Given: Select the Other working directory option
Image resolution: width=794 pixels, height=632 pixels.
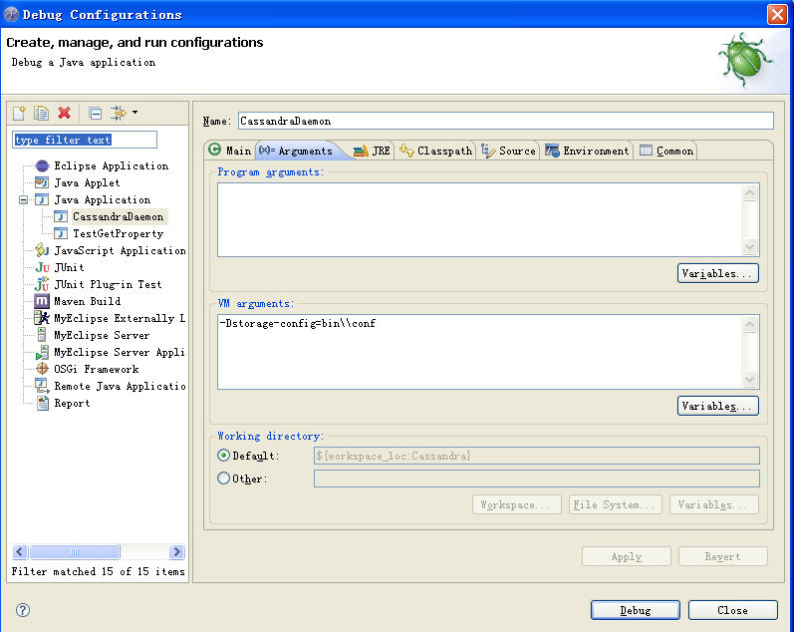Looking at the screenshot, I should tap(224, 478).
